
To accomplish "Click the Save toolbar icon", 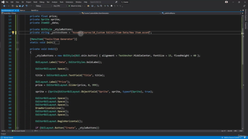I will [20, 6].
